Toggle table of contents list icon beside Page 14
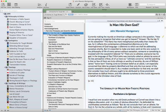This screenshot has width=166, height=112. coord(45,18)
